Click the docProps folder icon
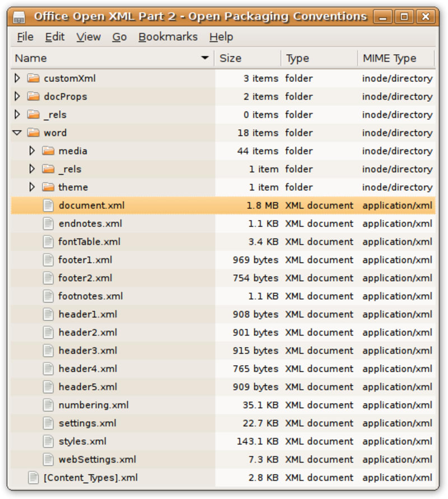 (x=33, y=96)
